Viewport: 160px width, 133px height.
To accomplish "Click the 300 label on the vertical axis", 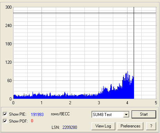I will (8, 7).
